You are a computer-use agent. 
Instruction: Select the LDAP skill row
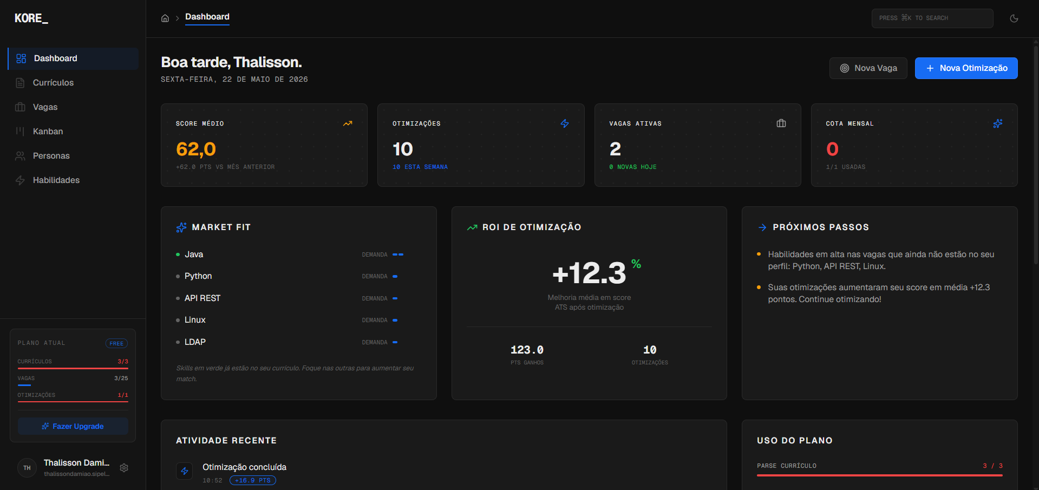pos(298,342)
